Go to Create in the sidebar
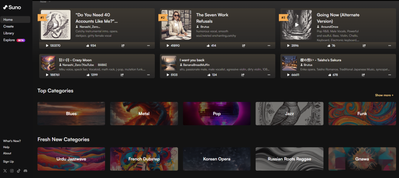The image size is (399, 178). pyautogui.click(x=8, y=27)
